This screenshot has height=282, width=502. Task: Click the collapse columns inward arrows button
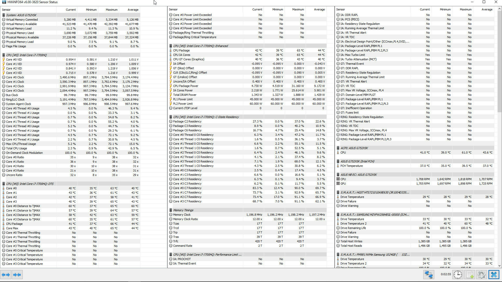coord(17,275)
